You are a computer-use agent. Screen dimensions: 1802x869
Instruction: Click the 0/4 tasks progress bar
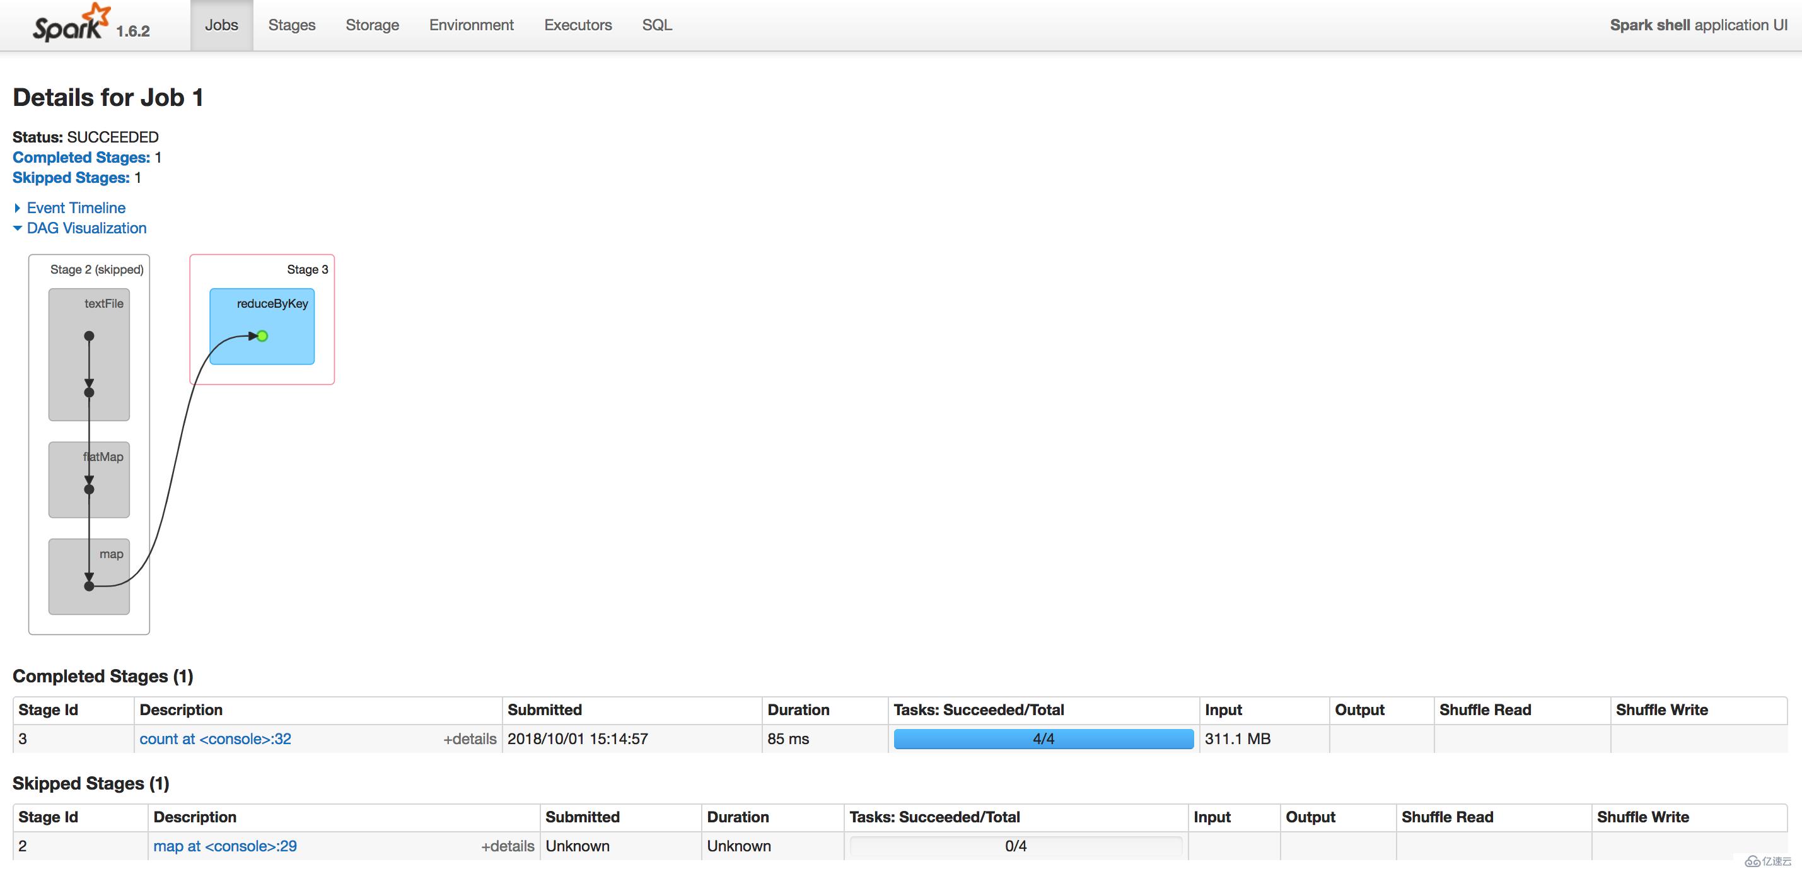tap(1016, 846)
